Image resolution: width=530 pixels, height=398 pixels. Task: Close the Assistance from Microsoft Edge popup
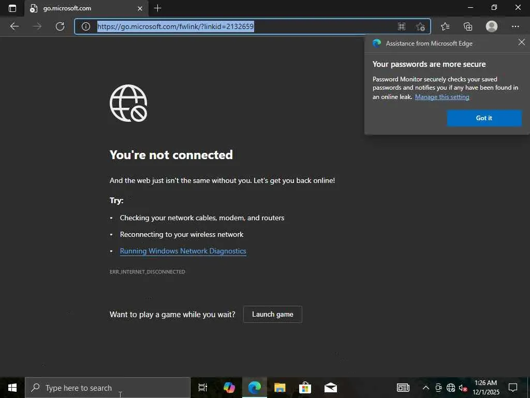pyautogui.click(x=522, y=42)
